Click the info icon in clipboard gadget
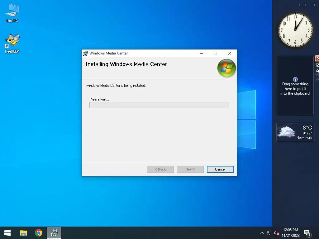The height and width of the screenshot is (239, 319). coord(295,79)
